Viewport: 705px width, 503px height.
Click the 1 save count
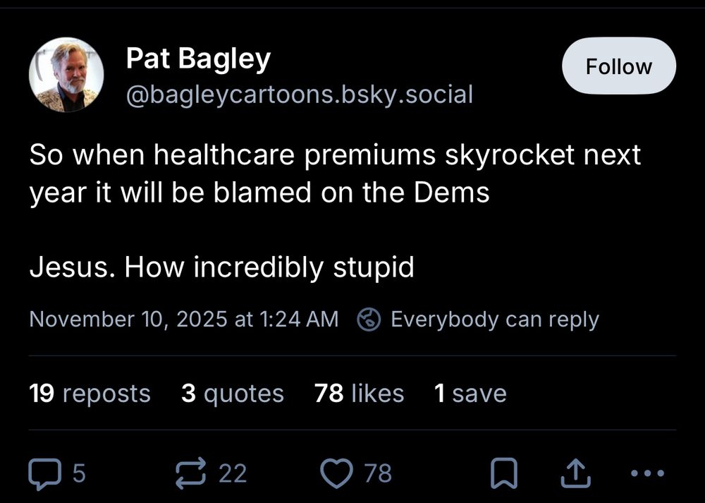470,393
